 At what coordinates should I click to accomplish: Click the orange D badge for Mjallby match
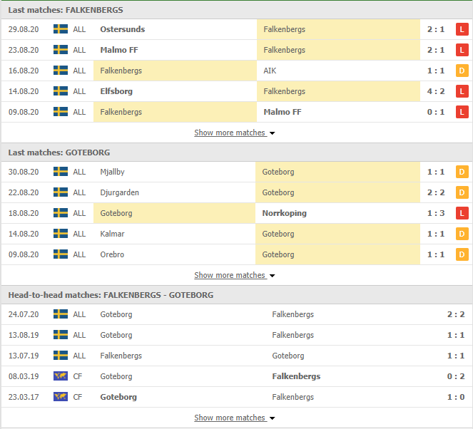[462, 172]
